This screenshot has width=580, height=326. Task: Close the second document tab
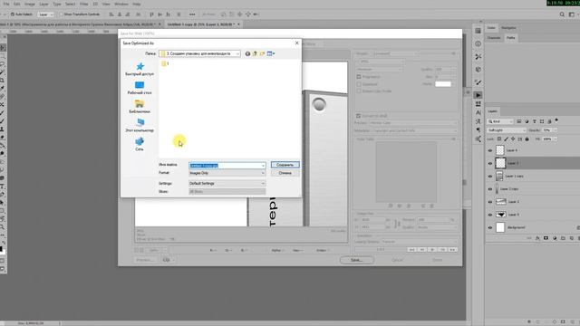[238, 24]
